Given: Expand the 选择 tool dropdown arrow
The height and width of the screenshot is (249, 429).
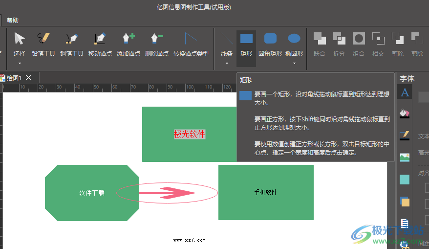Looking at the screenshot, I should click(20, 63).
